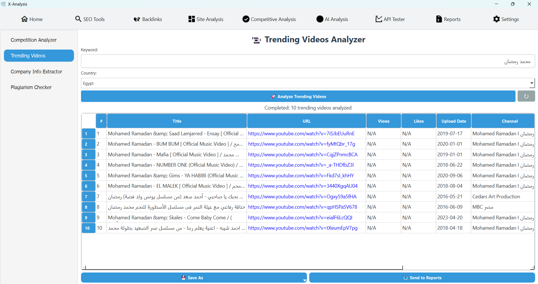Click the Backlinks handshake icon
The width and height of the screenshot is (538, 284).
pos(137,19)
